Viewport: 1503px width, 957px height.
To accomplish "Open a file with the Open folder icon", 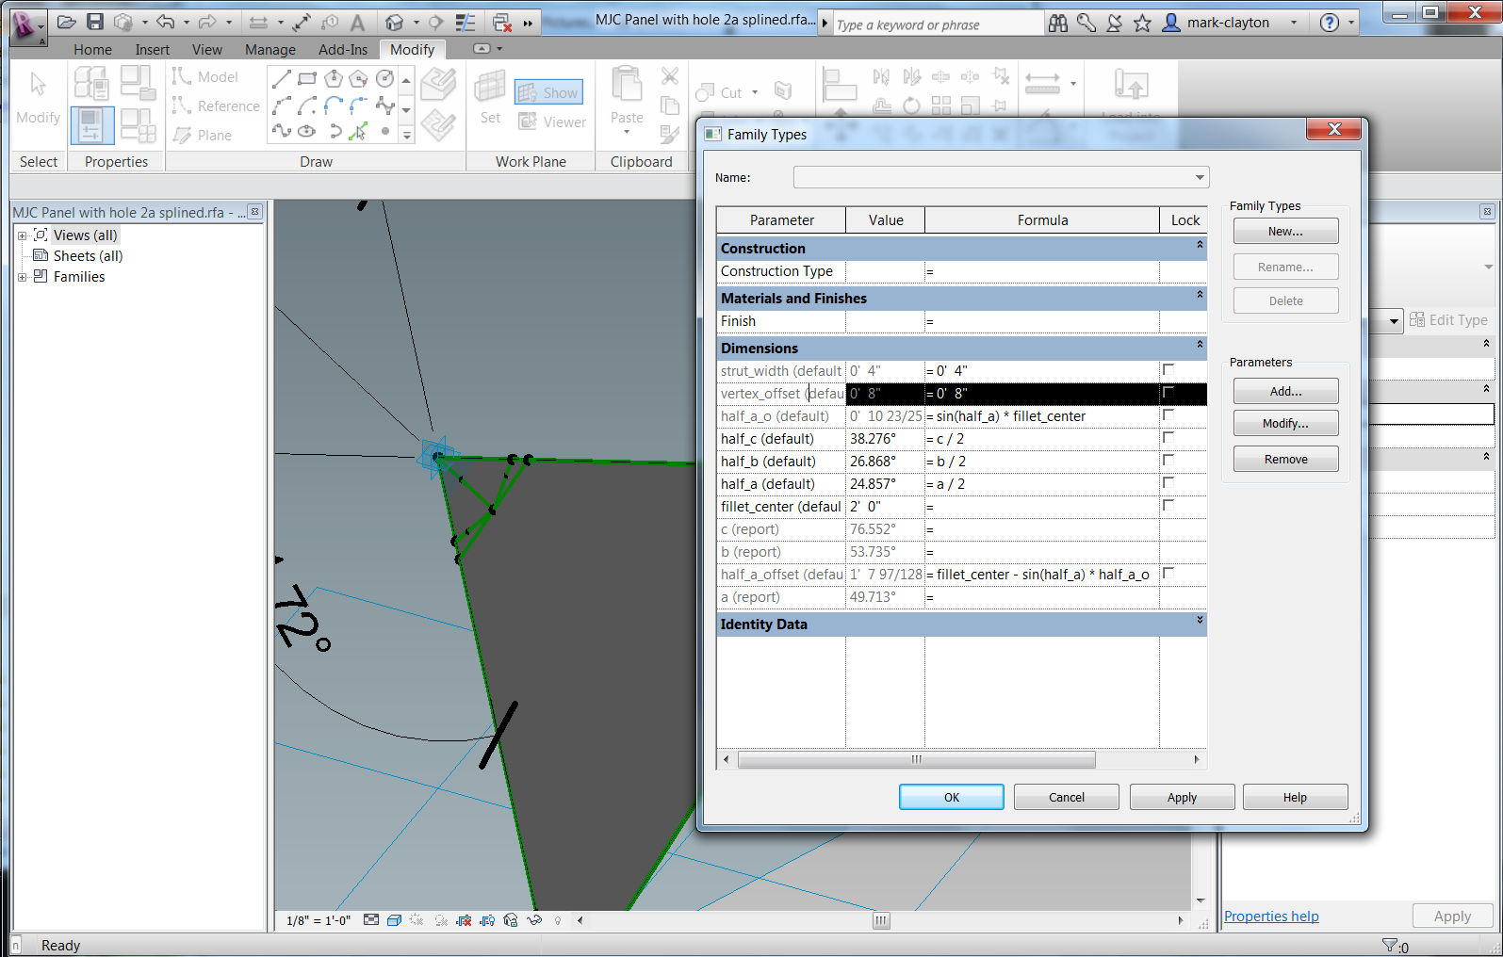I will click(x=67, y=22).
